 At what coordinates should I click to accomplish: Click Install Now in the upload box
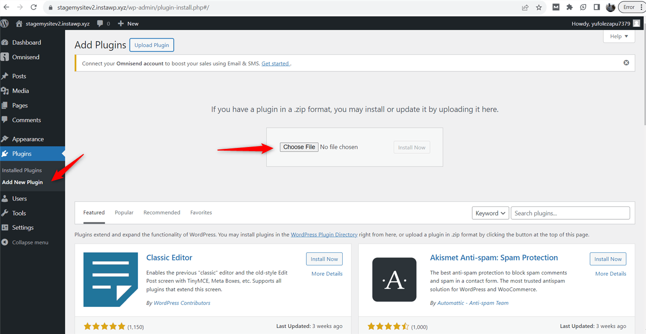coord(412,147)
